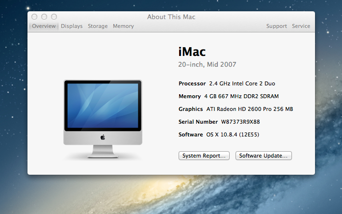Click the System Report button
Image resolution: width=342 pixels, height=214 pixels.
(204, 156)
